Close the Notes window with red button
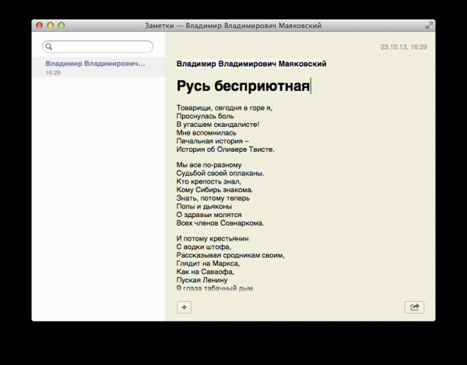 point(40,26)
